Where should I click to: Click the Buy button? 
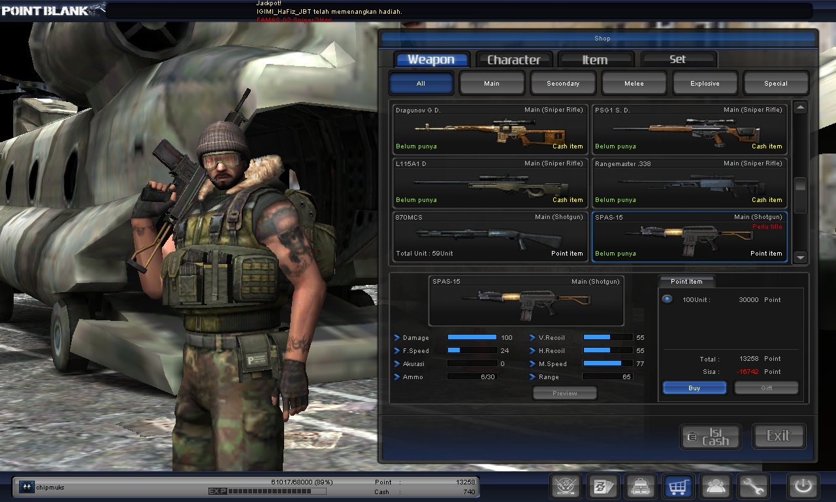coord(694,387)
